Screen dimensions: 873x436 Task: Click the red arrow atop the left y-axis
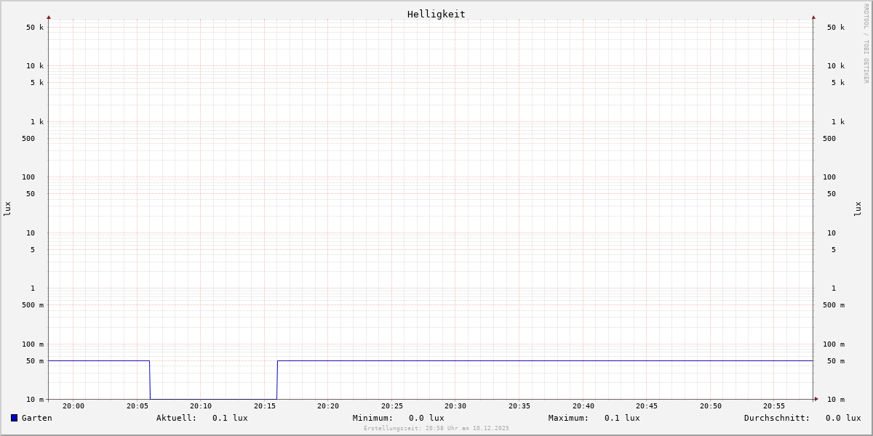pyautogui.click(x=49, y=17)
